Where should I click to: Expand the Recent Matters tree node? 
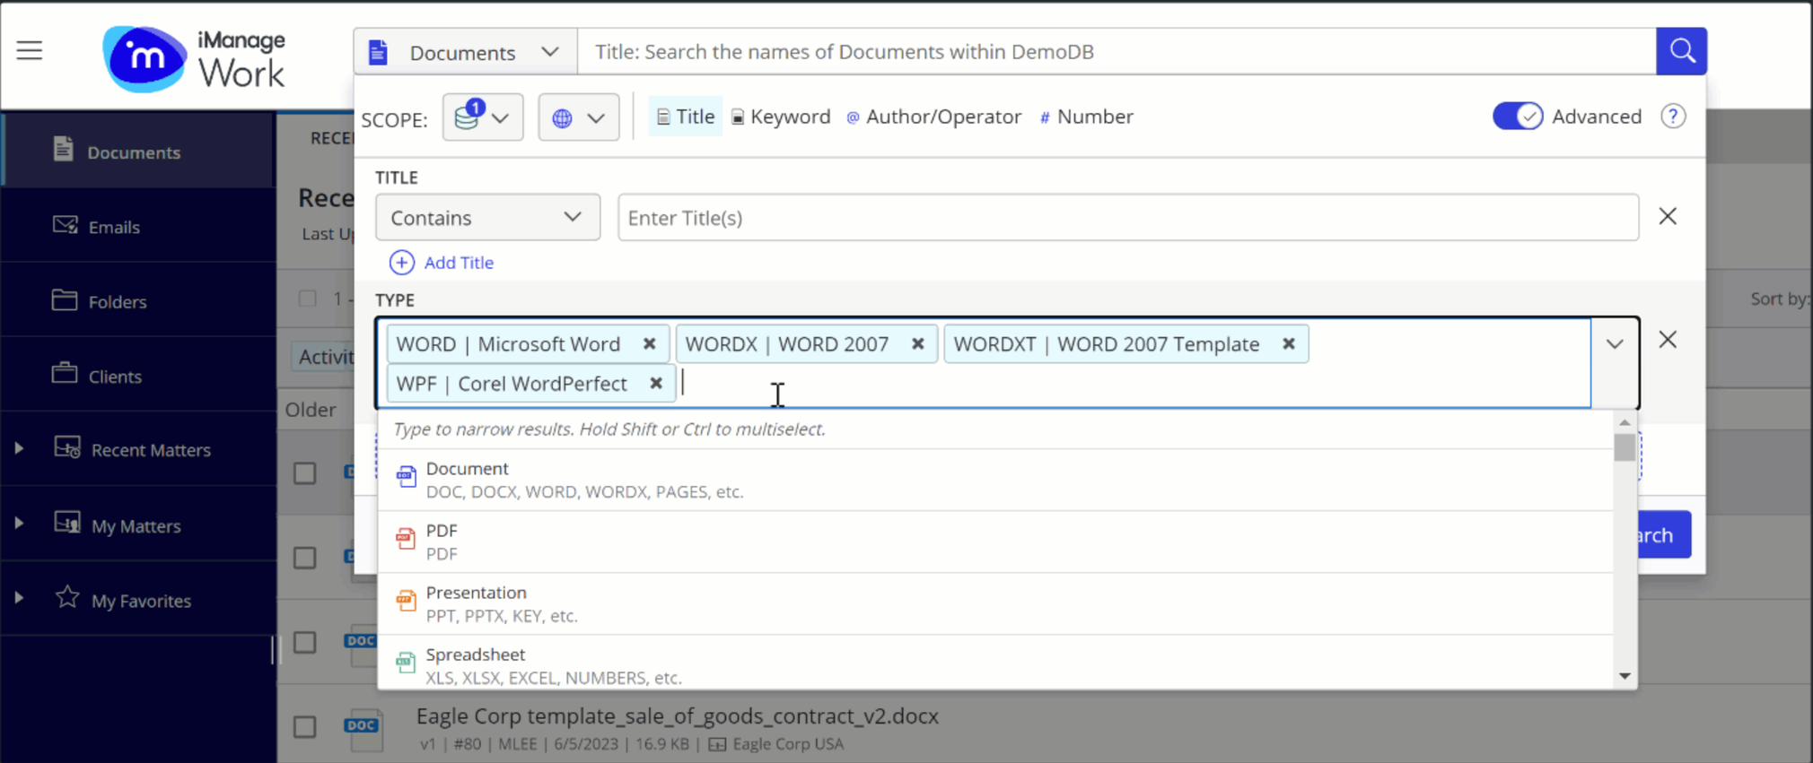coord(19,449)
